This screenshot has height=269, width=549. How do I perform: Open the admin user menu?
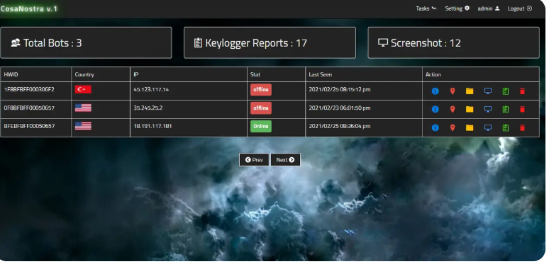[489, 8]
